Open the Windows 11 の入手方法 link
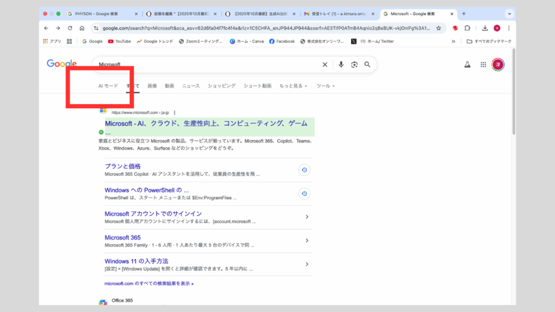 [137, 261]
